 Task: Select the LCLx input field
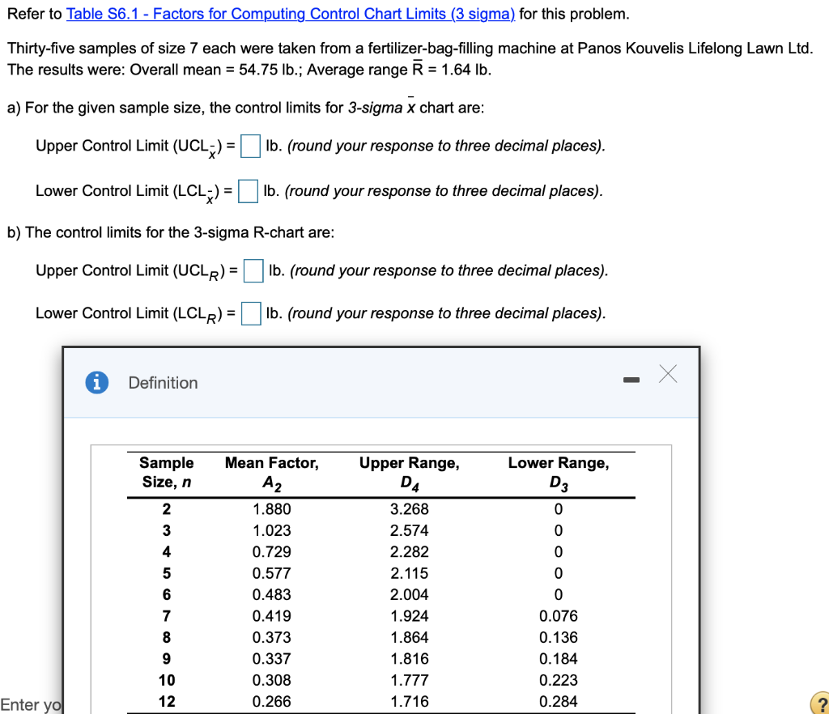coord(247,190)
